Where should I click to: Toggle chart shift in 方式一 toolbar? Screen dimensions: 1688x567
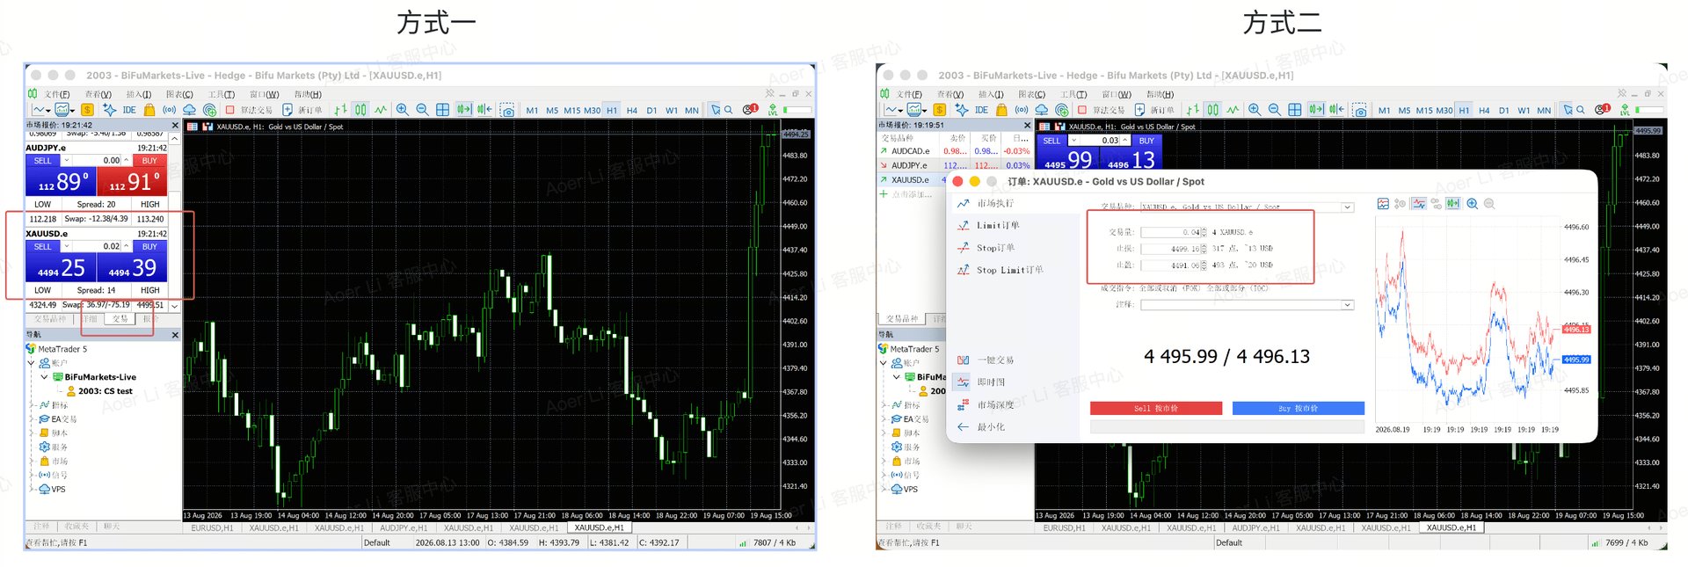point(484,110)
